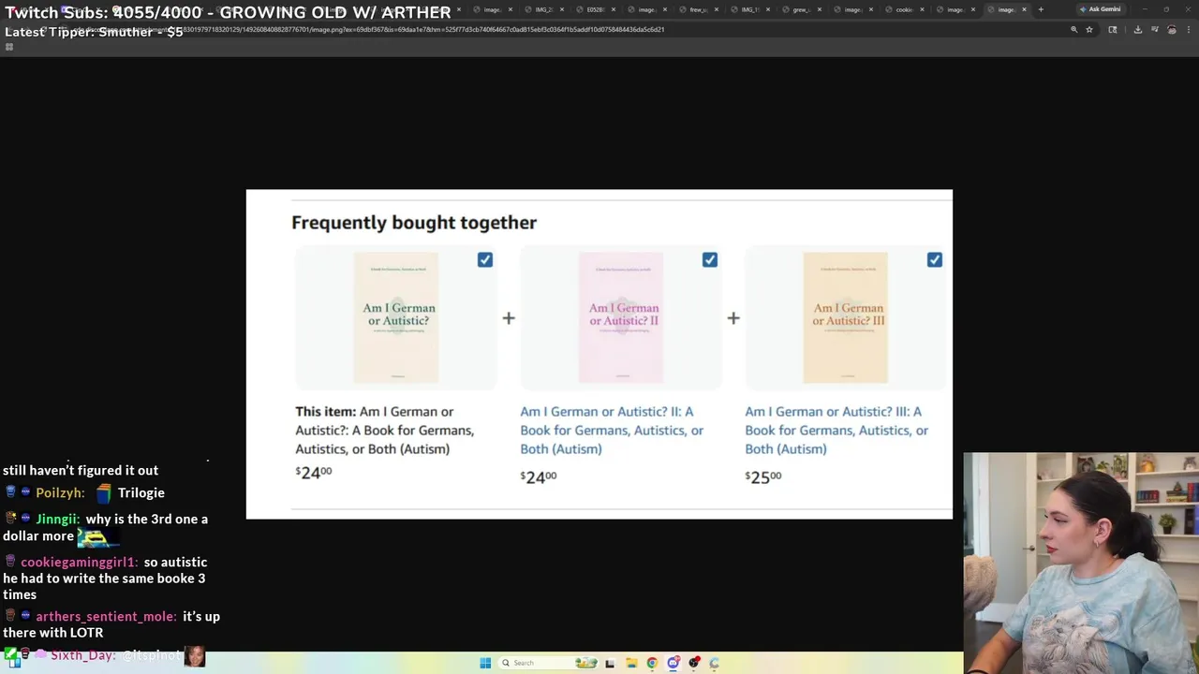Click the orange volume III book cover
The height and width of the screenshot is (674, 1199).
pos(845,317)
